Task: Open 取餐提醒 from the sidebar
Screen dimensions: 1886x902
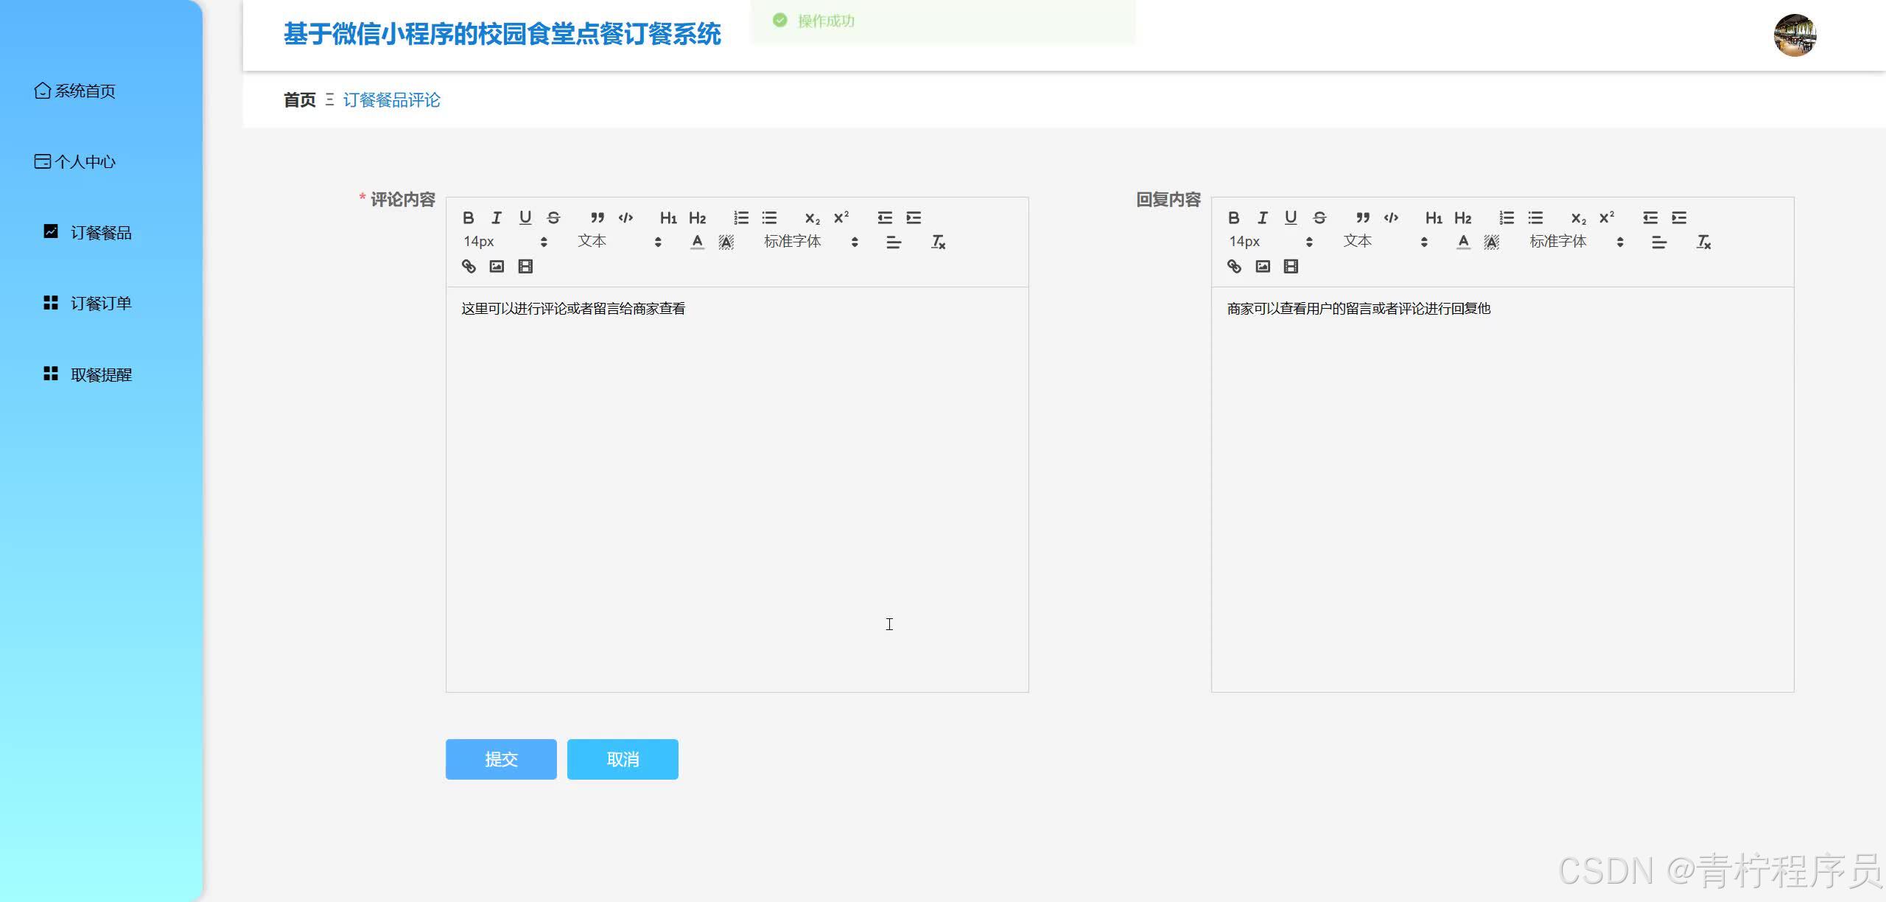Action: (100, 374)
